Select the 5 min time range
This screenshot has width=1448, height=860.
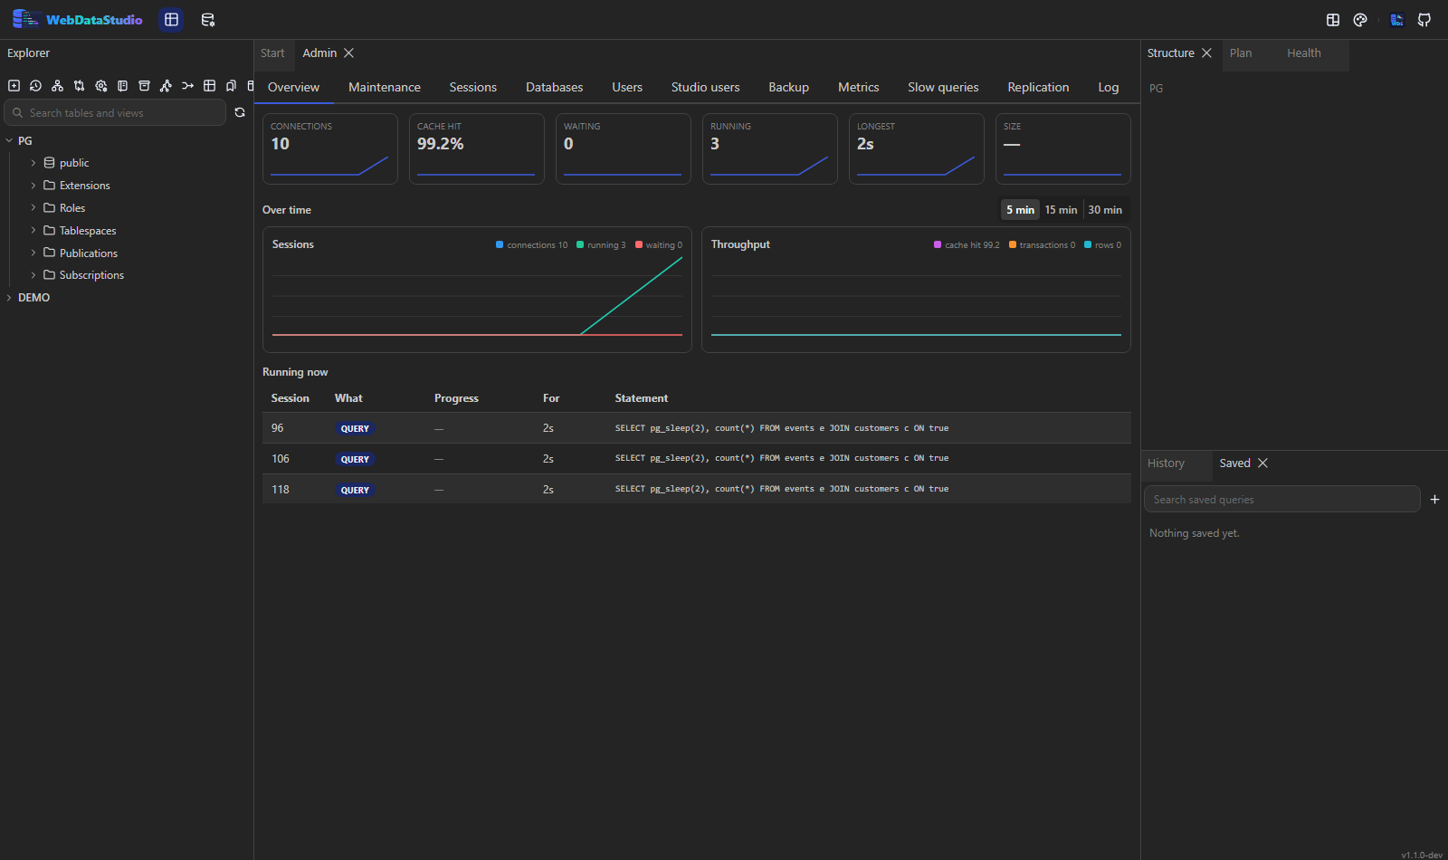click(x=1020, y=210)
